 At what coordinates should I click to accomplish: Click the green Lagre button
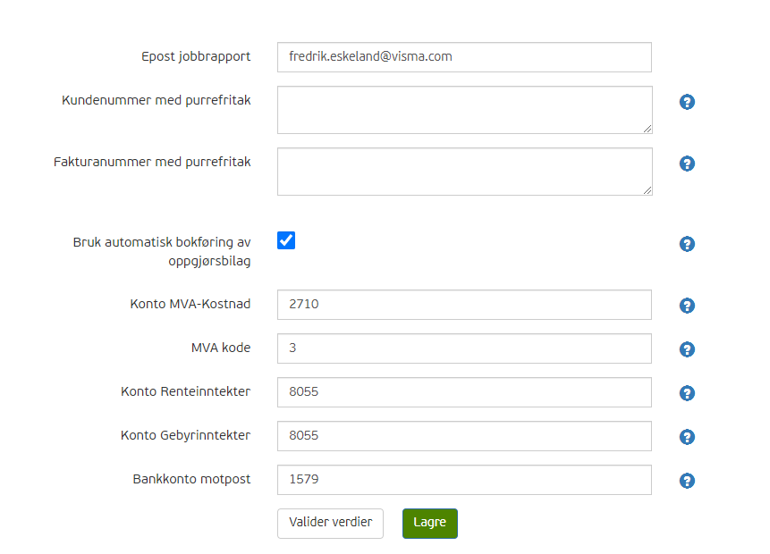click(429, 523)
